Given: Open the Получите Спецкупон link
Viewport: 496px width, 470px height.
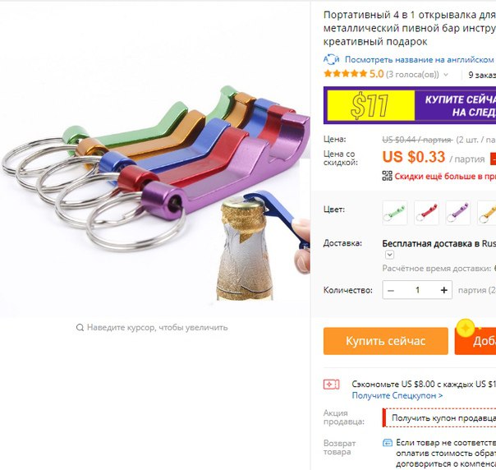Looking at the screenshot, I should point(397,395).
